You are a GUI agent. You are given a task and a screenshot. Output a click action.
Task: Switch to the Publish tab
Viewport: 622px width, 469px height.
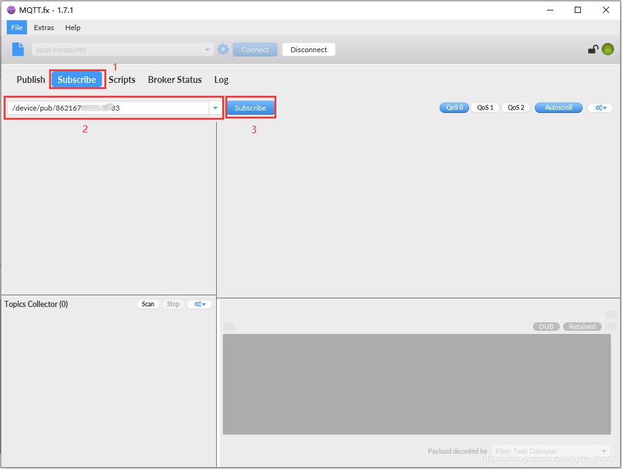(x=31, y=80)
